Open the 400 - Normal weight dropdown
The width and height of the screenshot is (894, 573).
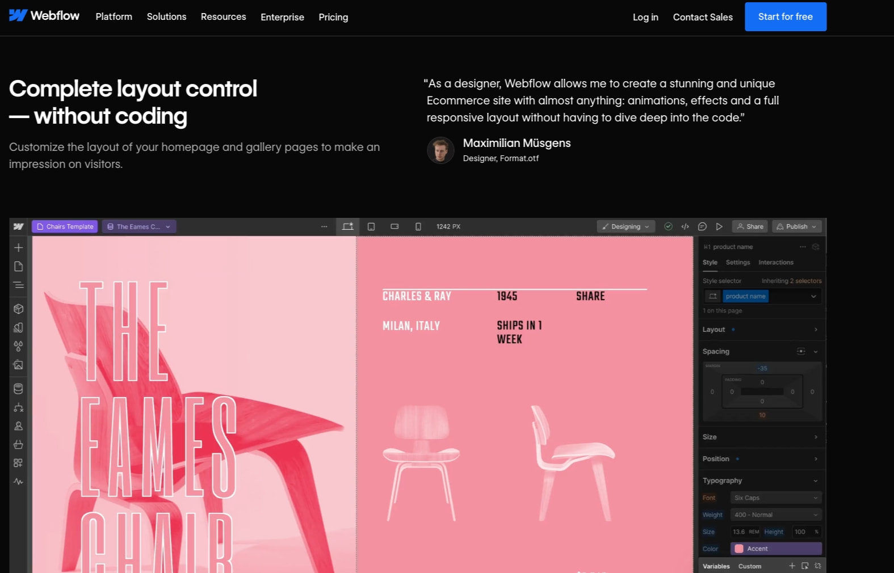point(776,515)
